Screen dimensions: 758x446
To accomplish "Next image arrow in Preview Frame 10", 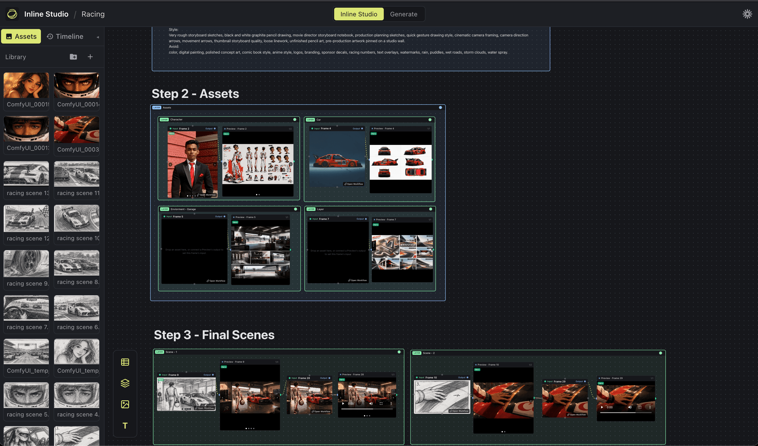I will pos(531,401).
